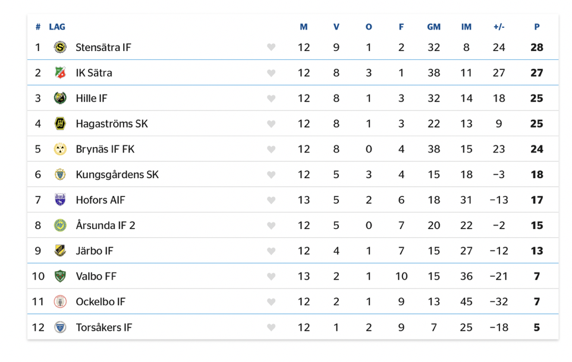Click the IK Sätra team crest
The height and width of the screenshot is (362, 572).
pyautogui.click(x=60, y=73)
